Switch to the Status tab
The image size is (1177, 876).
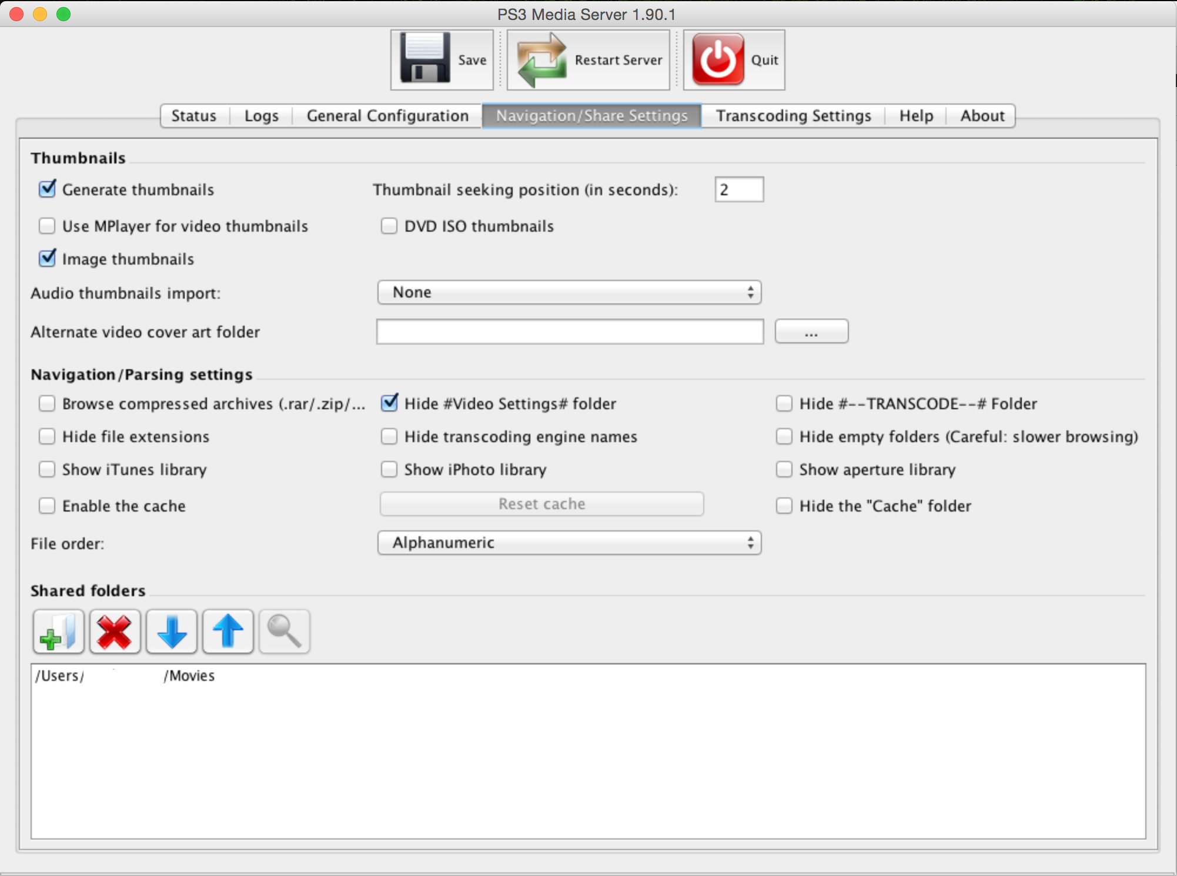click(194, 116)
